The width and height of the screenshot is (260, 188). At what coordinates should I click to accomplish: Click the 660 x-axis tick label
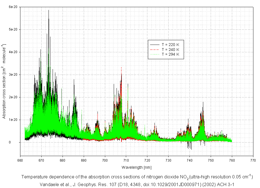[x=20, y=160]
